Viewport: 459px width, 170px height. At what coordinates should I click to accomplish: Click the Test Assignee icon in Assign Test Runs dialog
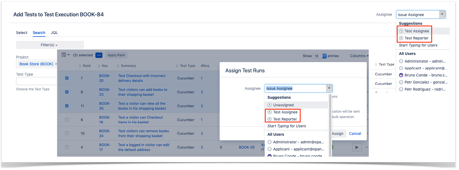pos(270,112)
